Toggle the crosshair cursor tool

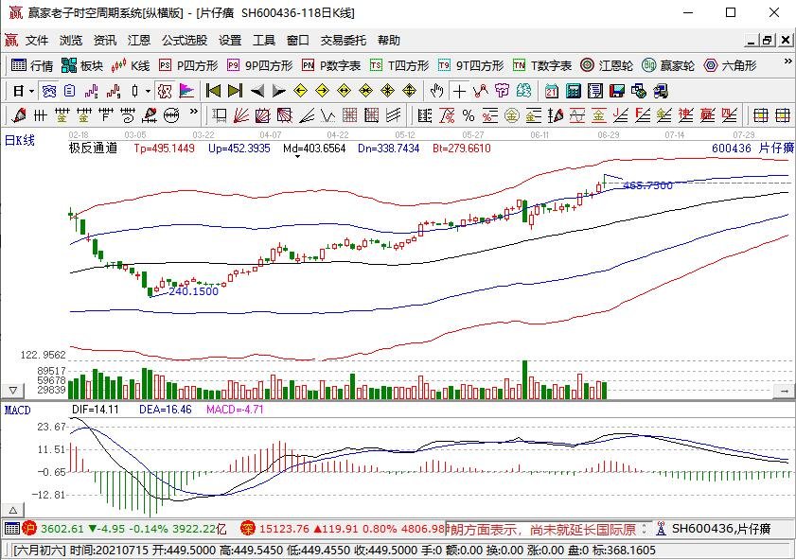pos(459,92)
